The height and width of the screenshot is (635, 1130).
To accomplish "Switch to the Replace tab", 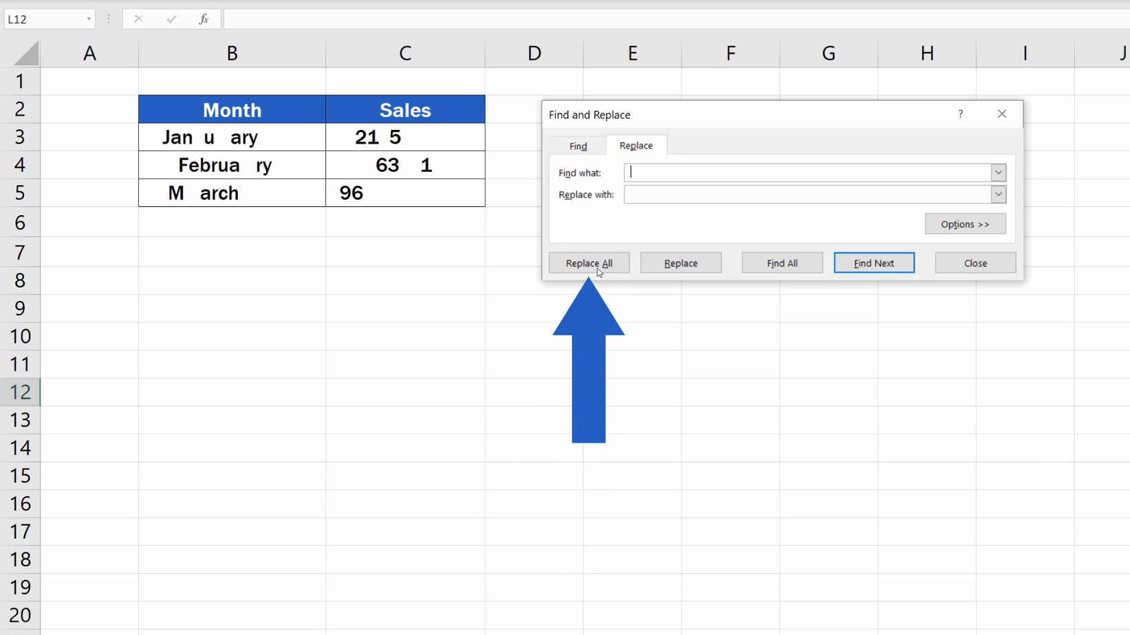I will click(635, 145).
